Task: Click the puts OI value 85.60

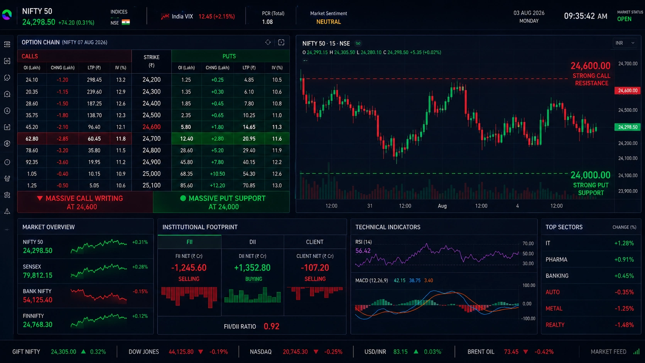Action: [186, 186]
